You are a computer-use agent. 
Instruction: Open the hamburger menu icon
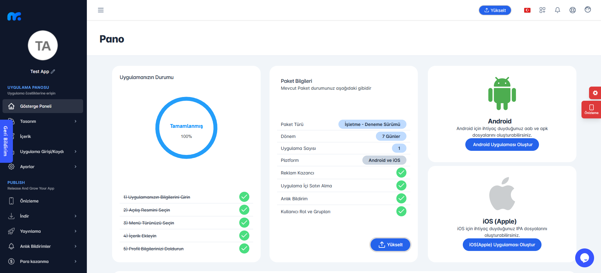[101, 10]
